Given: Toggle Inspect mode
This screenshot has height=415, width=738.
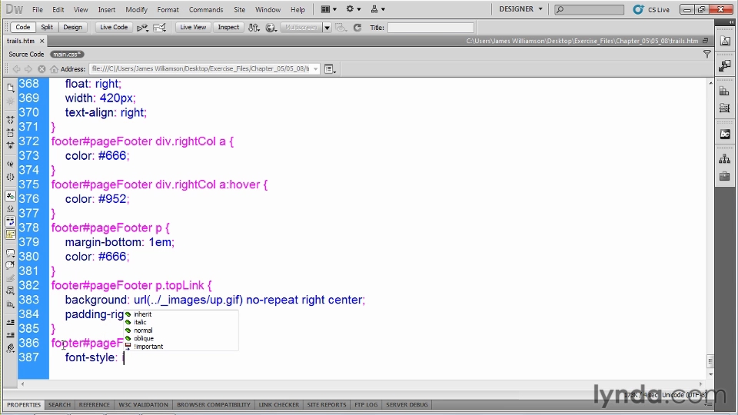Looking at the screenshot, I should [x=228, y=28].
